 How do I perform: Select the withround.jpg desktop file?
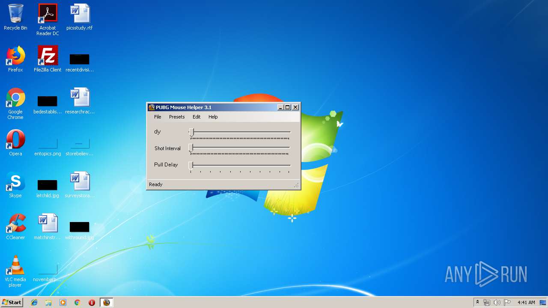tap(80, 230)
